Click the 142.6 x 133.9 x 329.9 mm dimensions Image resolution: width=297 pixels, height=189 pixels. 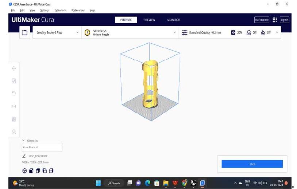(x=35, y=162)
